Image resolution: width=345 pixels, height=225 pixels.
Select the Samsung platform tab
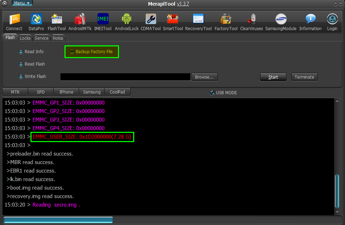[92, 92]
